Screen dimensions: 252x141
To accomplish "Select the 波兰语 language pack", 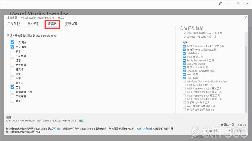I will click(x=12, y=83).
